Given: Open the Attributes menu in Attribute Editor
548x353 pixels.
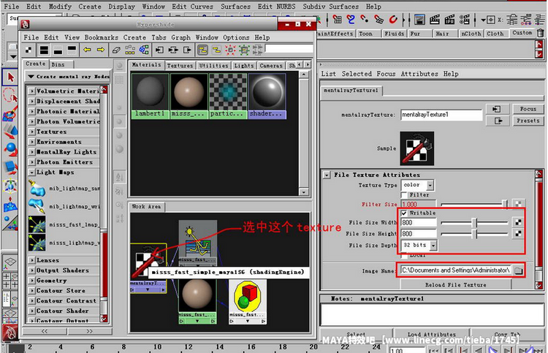Looking at the screenshot, I should click(x=419, y=74).
